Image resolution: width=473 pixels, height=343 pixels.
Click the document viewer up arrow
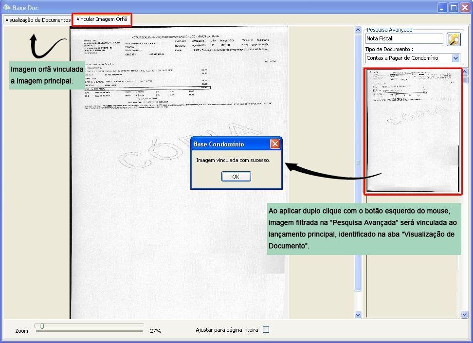click(358, 30)
